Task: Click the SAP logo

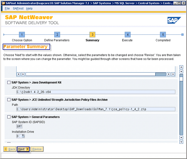Action: (x=173, y=21)
